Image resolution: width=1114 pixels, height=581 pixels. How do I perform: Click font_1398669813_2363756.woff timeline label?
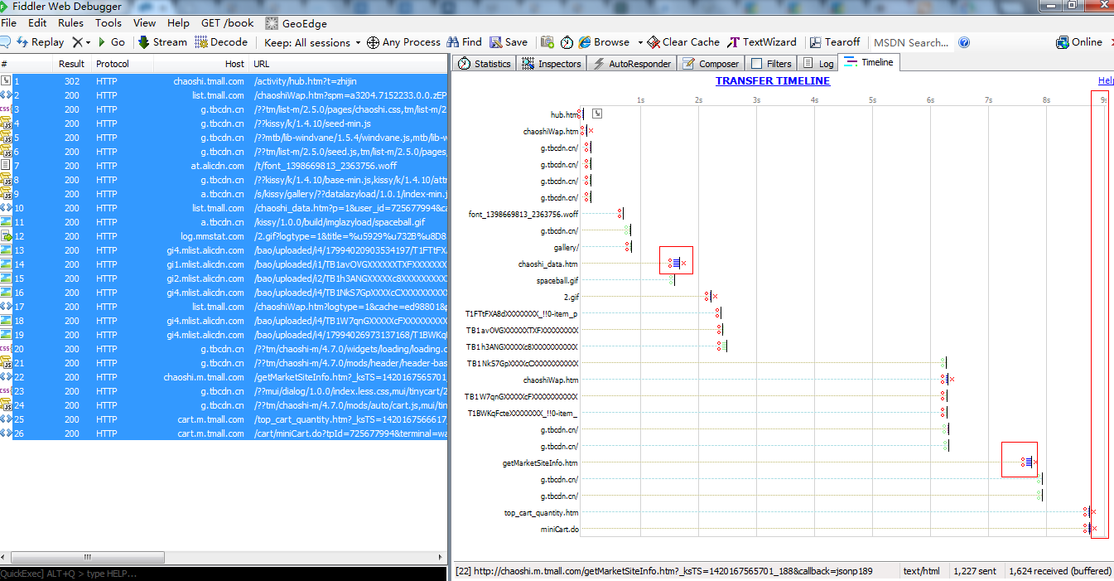tap(523, 214)
